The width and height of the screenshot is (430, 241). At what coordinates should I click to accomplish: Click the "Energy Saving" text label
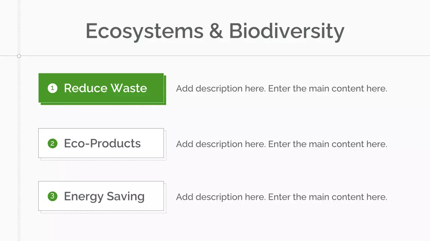click(x=104, y=196)
